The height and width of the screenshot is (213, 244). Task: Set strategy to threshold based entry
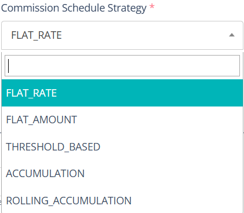[x=122, y=146]
